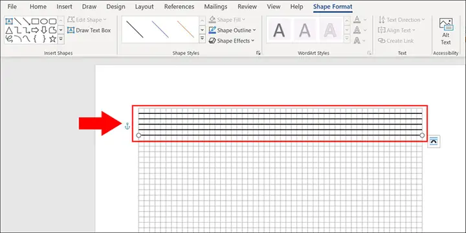
Task: Click the object anchor icon
Action: 128,126
